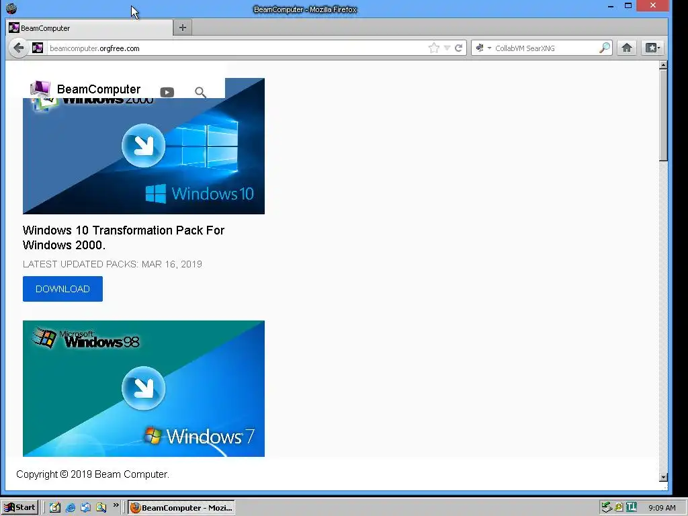Image resolution: width=688 pixels, height=516 pixels.
Task: Go to the Firefox home page icon
Action: click(627, 48)
